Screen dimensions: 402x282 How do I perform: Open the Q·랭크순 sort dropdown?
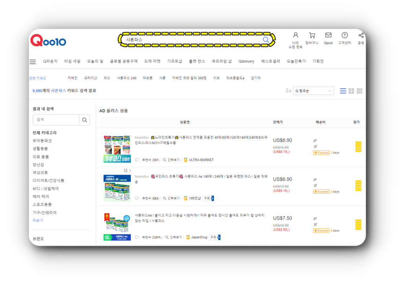pyautogui.click(x=314, y=91)
